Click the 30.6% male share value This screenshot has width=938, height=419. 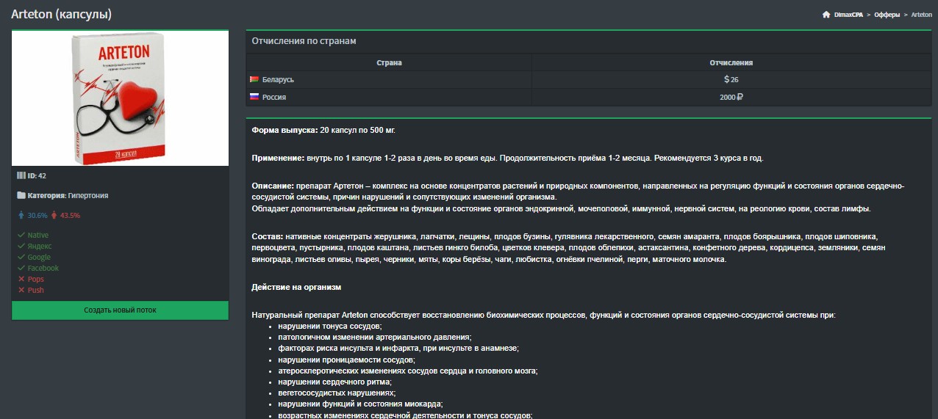37,216
